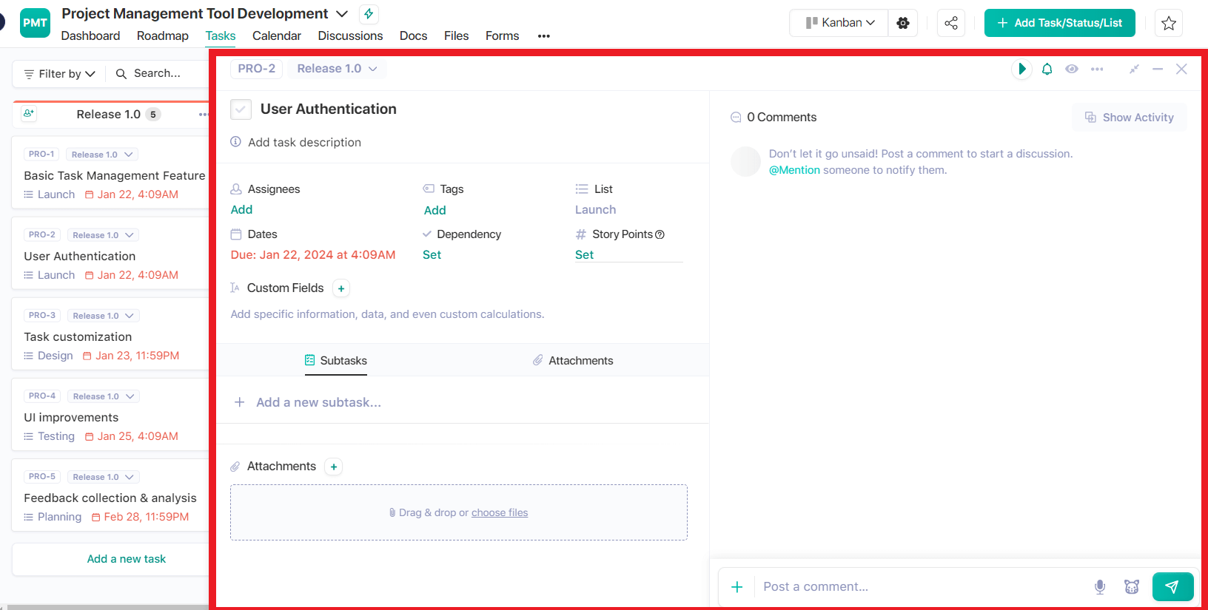The width and height of the screenshot is (1208, 610).
Task: Start the task timer play button
Action: tap(1021, 69)
